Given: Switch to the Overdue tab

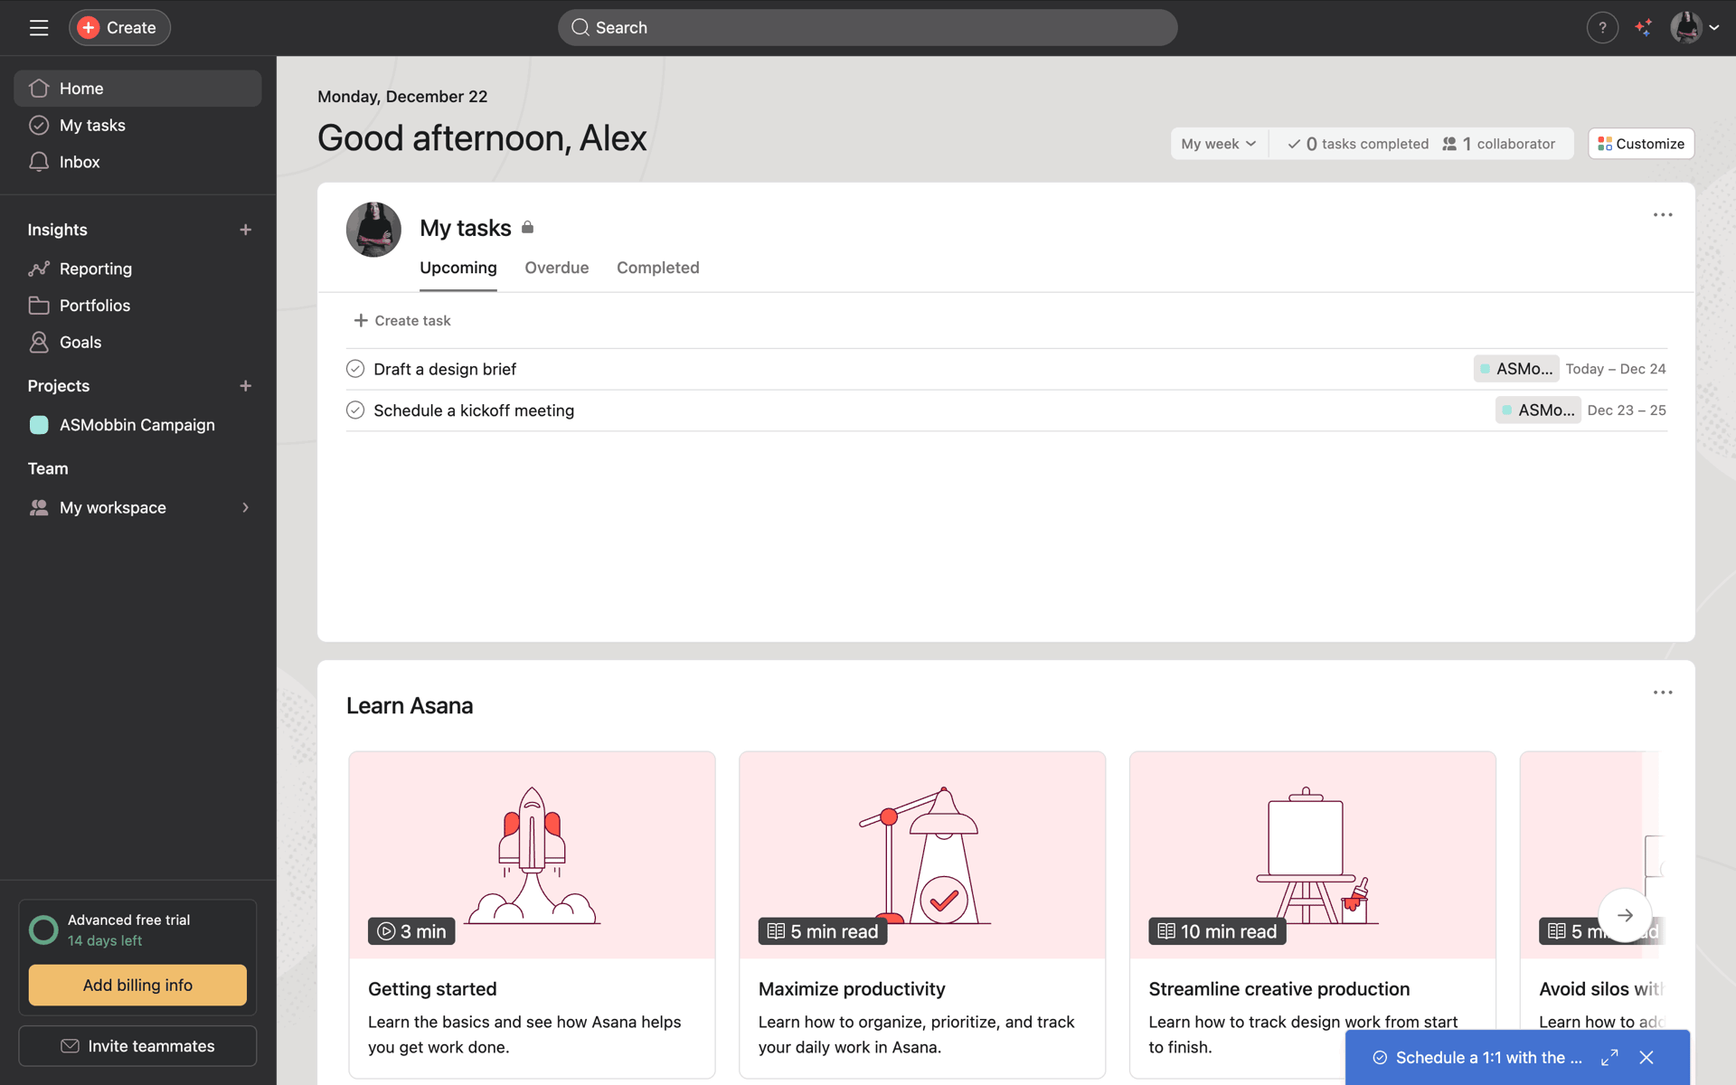Looking at the screenshot, I should point(557,268).
